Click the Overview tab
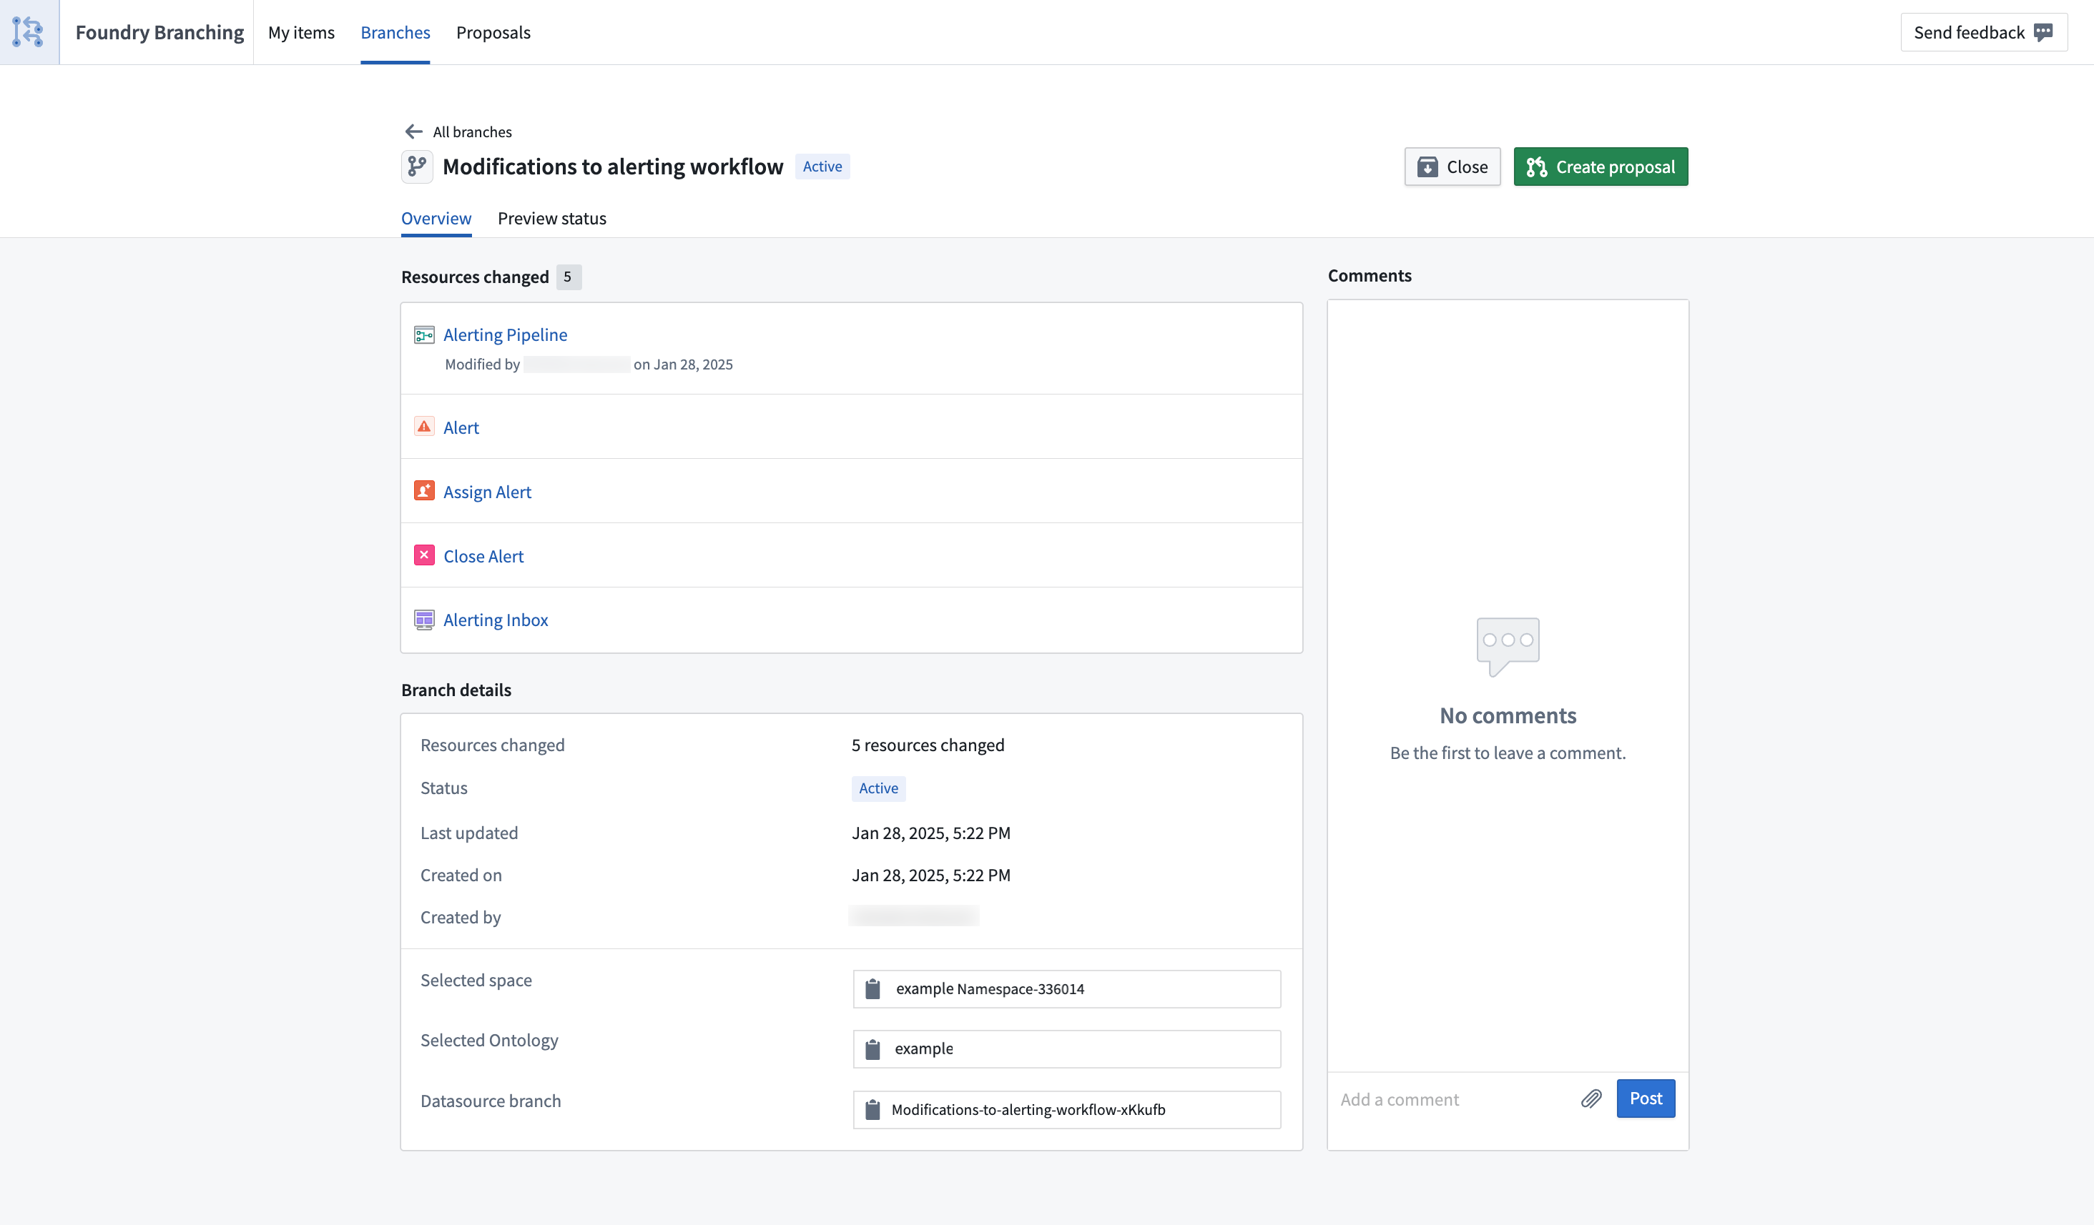The height and width of the screenshot is (1225, 2094). point(435,217)
